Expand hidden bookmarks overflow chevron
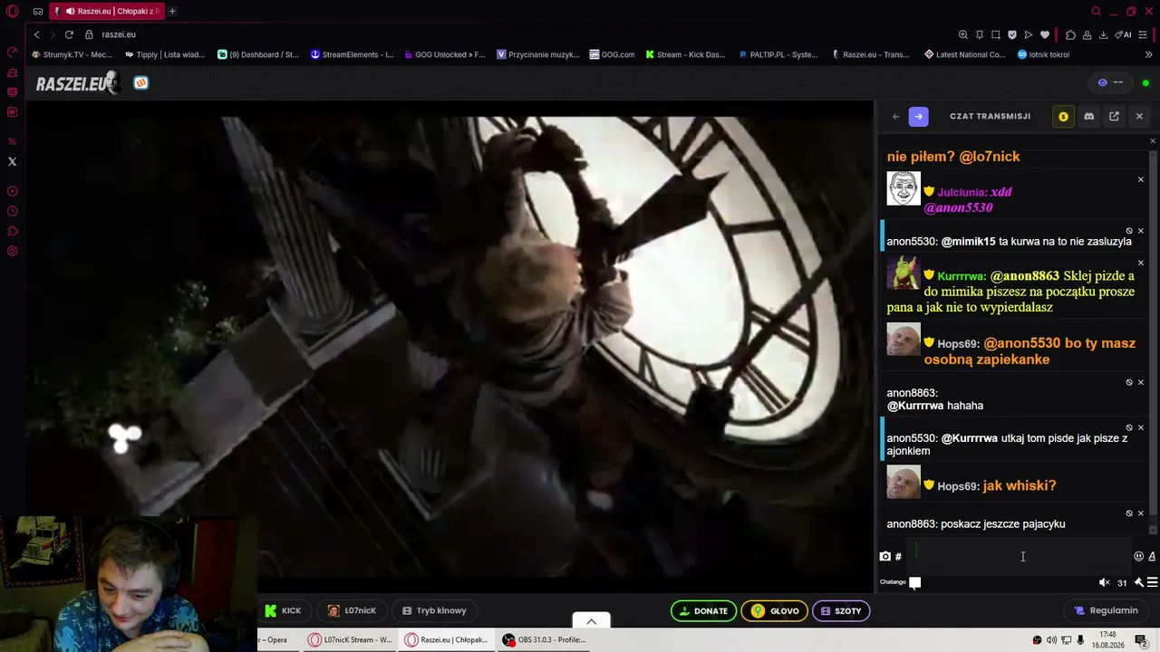This screenshot has width=1160, height=652. [x=1149, y=54]
